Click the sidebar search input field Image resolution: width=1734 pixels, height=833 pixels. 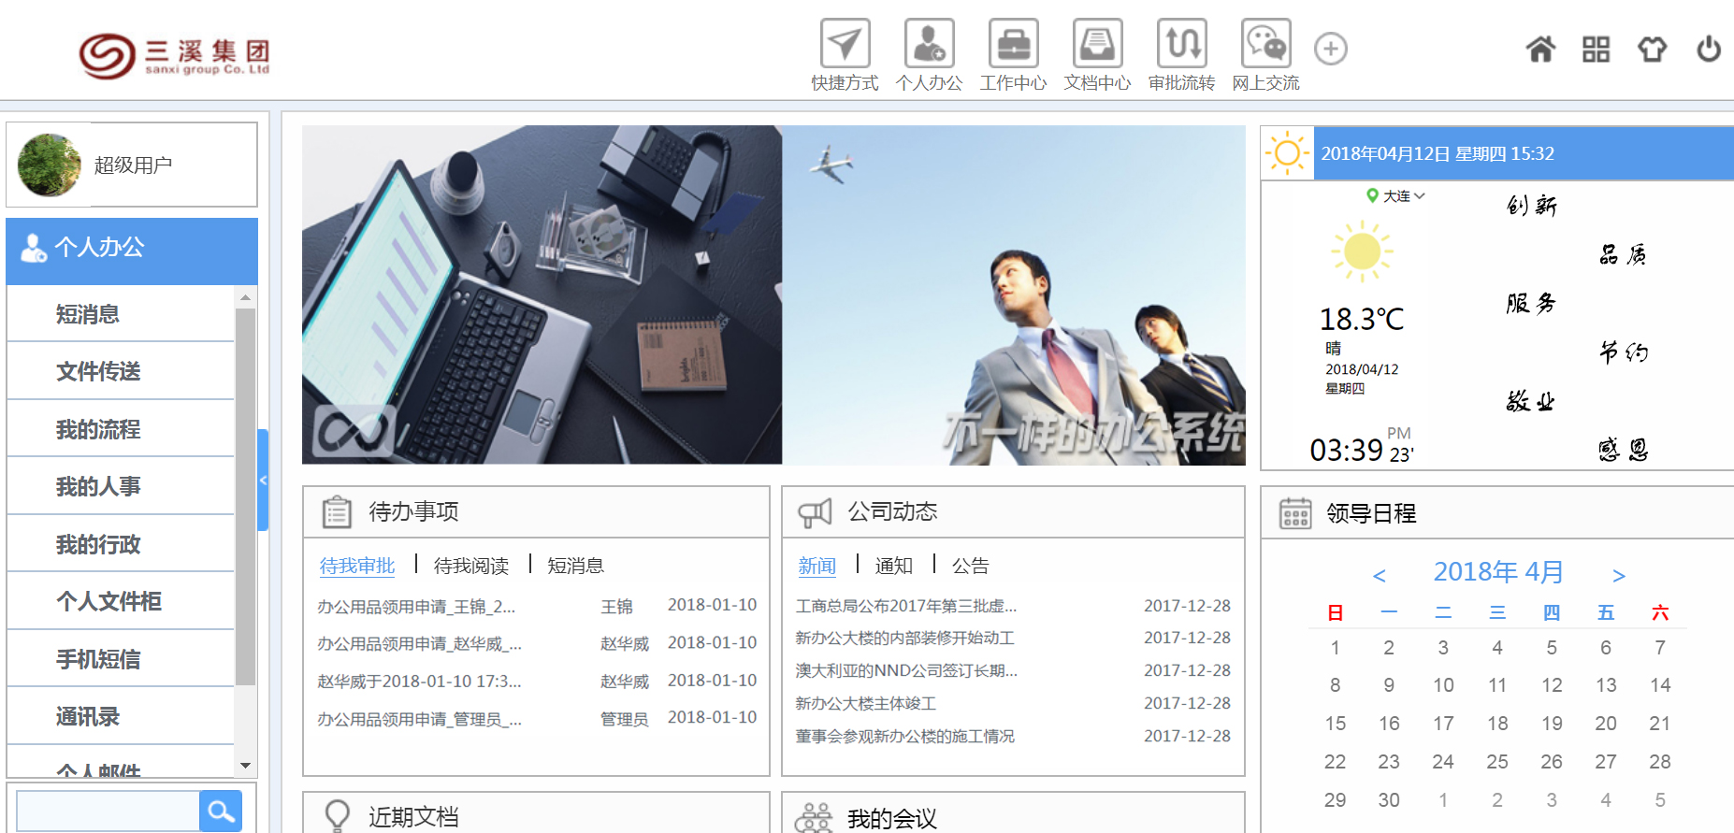(108, 811)
